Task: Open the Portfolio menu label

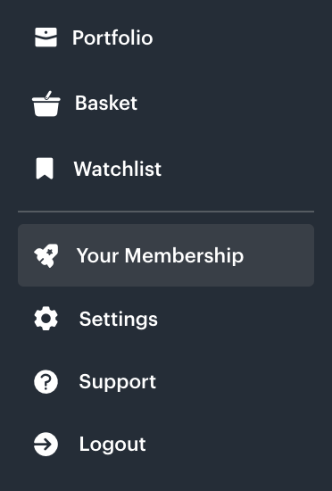Action: [x=112, y=37]
